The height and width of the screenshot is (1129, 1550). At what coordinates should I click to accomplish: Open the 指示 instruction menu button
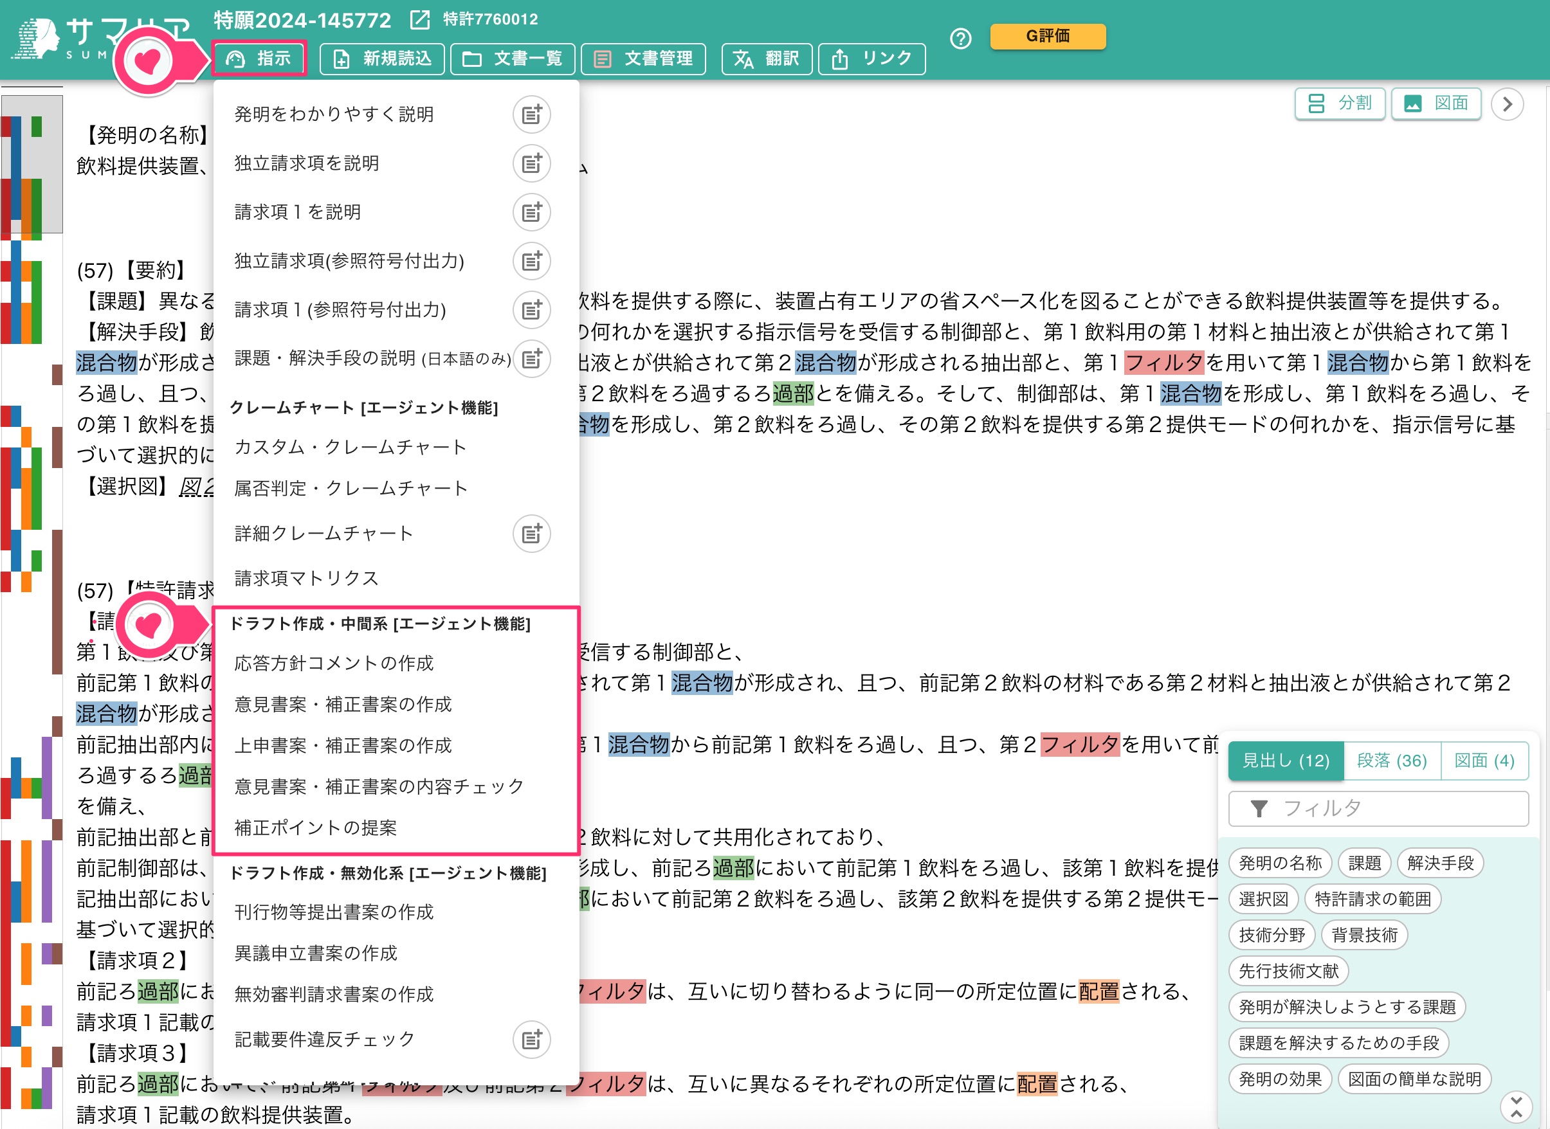259,59
